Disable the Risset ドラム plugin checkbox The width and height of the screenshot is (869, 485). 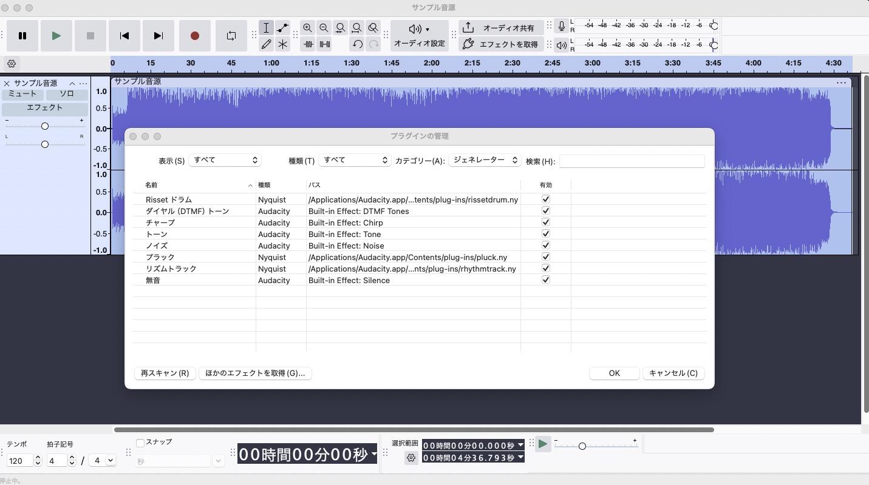tap(545, 199)
